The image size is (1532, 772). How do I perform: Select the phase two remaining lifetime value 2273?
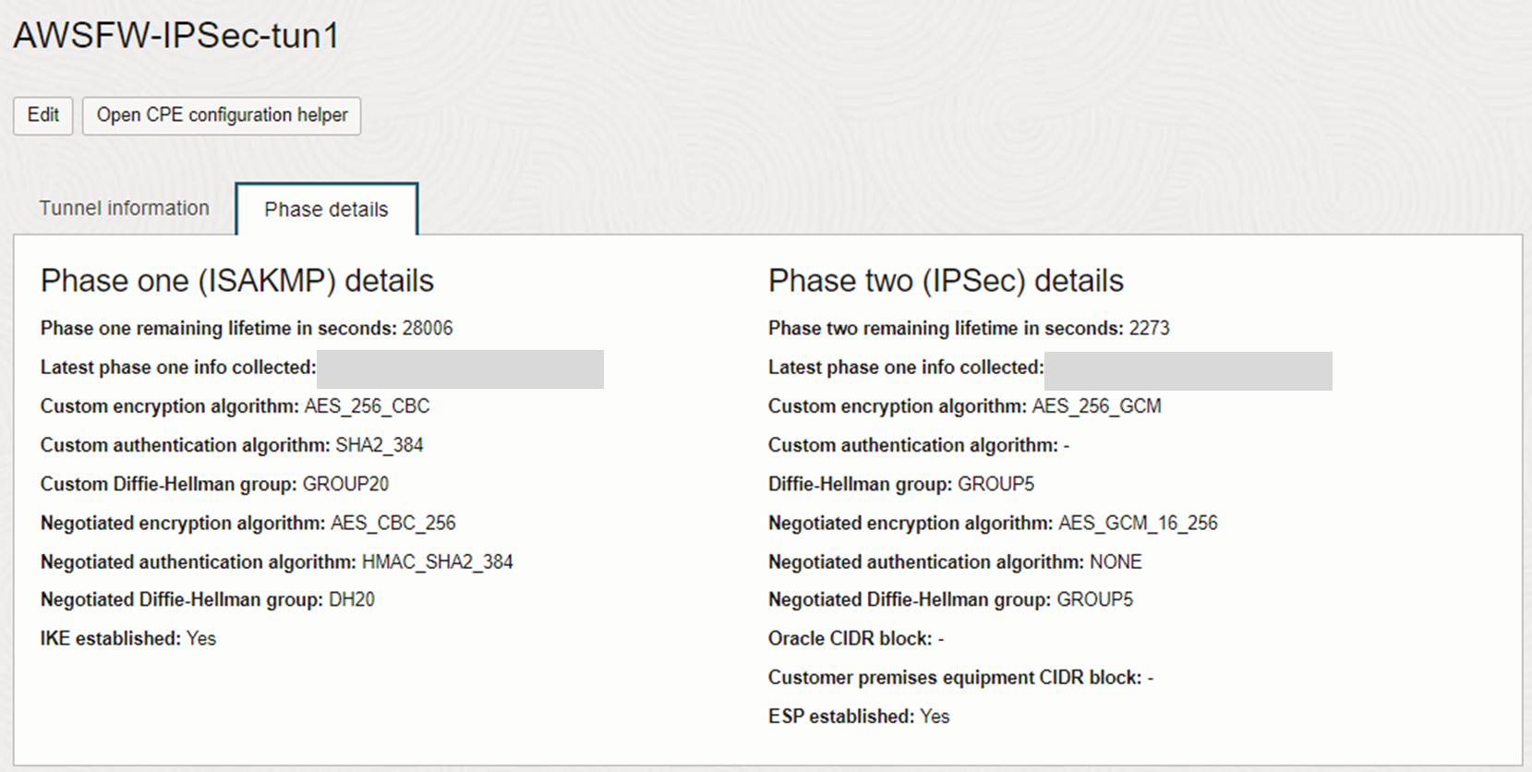coord(1148,328)
